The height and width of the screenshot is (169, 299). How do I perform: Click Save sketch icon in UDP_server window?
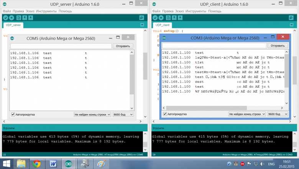31,18
